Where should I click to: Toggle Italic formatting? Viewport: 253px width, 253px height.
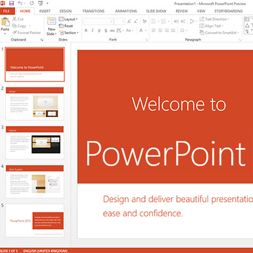click(x=92, y=30)
